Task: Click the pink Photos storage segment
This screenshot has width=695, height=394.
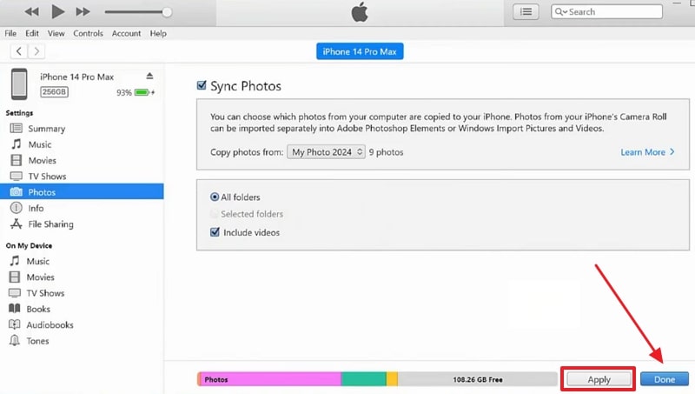Action: coord(270,379)
